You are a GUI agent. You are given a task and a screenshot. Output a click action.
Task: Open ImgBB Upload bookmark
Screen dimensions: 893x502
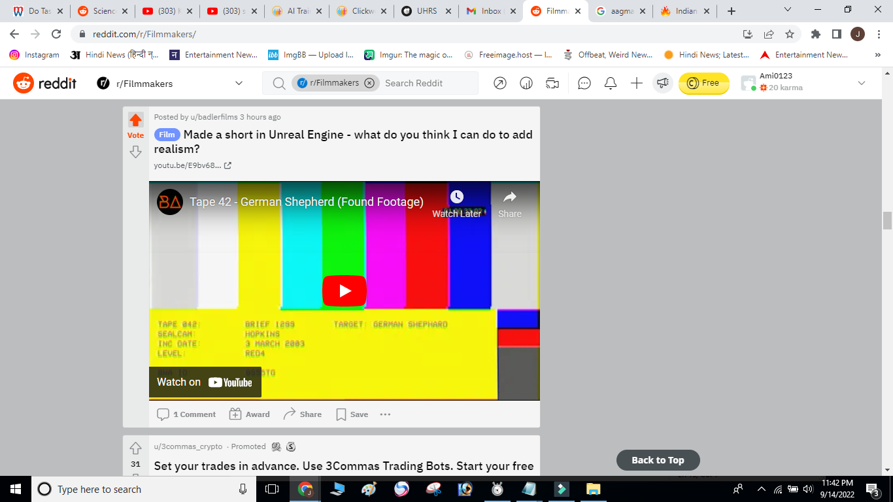pos(311,55)
